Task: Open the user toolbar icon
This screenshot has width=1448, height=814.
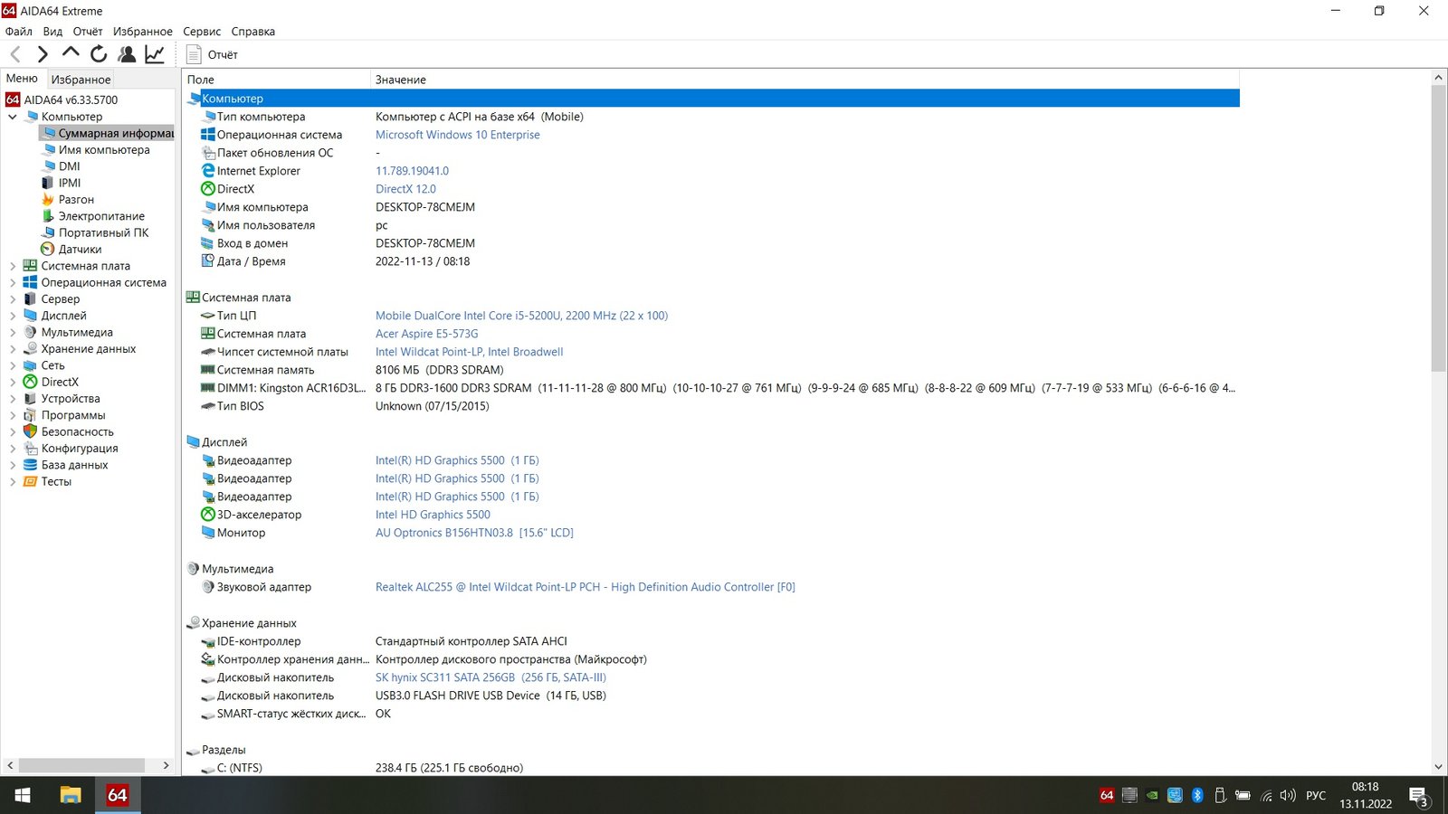Action: (x=127, y=54)
